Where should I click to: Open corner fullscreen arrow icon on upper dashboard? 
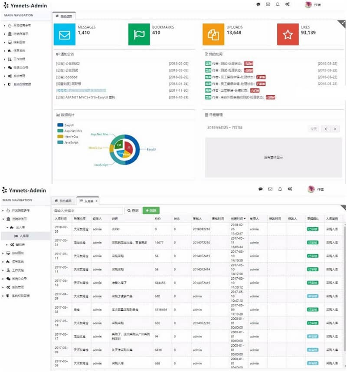point(342,24)
